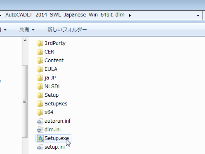Click the autorun.inf file icon

pos(40,121)
